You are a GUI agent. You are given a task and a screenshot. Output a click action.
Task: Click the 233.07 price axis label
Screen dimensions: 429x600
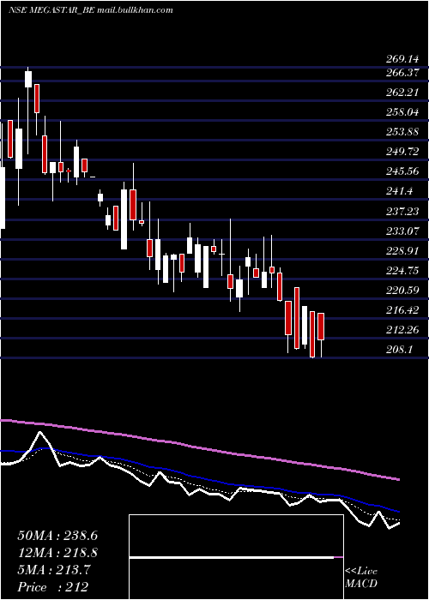tap(402, 231)
